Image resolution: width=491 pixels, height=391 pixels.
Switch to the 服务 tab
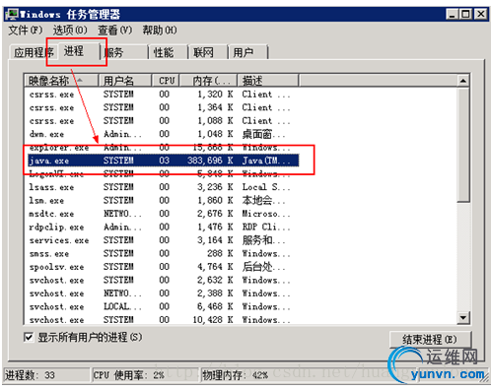pyautogui.click(x=123, y=52)
